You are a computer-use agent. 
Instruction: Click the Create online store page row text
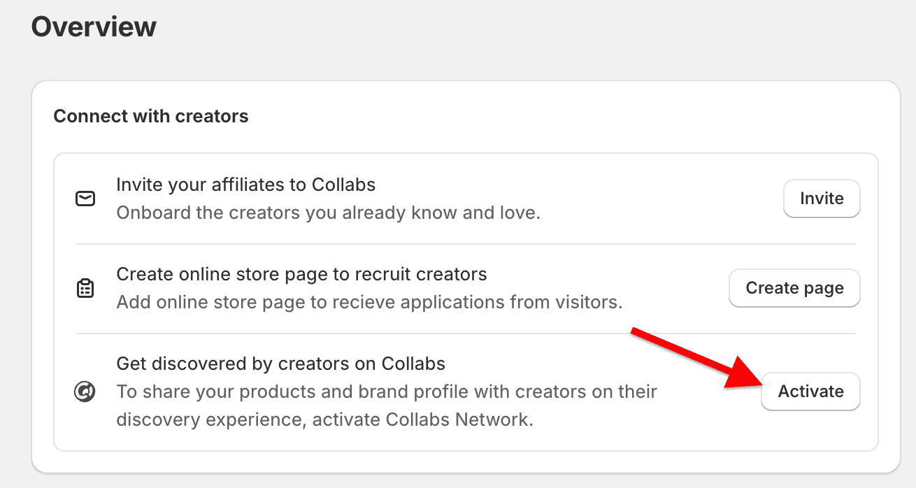pos(301,273)
